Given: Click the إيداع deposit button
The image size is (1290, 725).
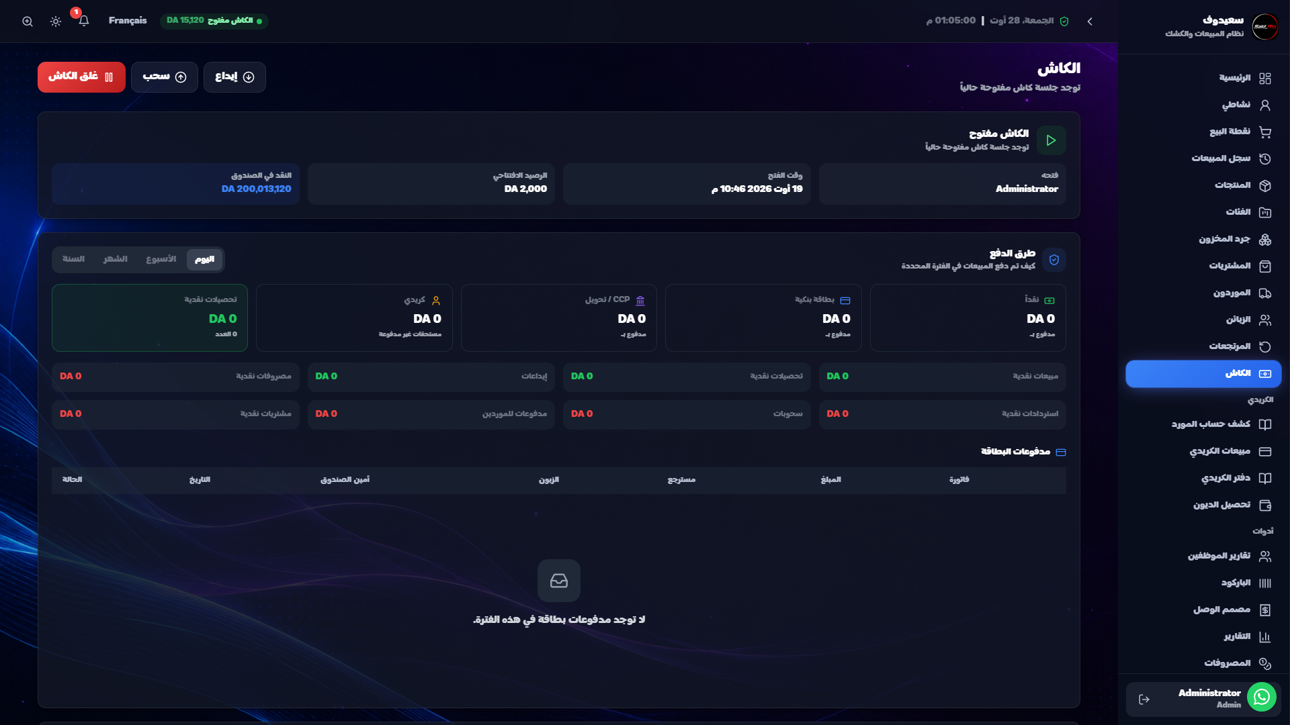Looking at the screenshot, I should (234, 77).
